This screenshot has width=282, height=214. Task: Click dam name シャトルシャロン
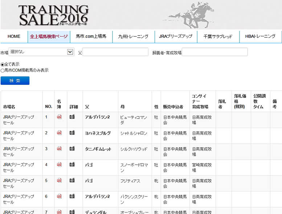pos(134,133)
